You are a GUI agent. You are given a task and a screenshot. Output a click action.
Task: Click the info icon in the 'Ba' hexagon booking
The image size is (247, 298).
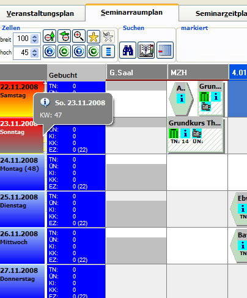point(243,245)
